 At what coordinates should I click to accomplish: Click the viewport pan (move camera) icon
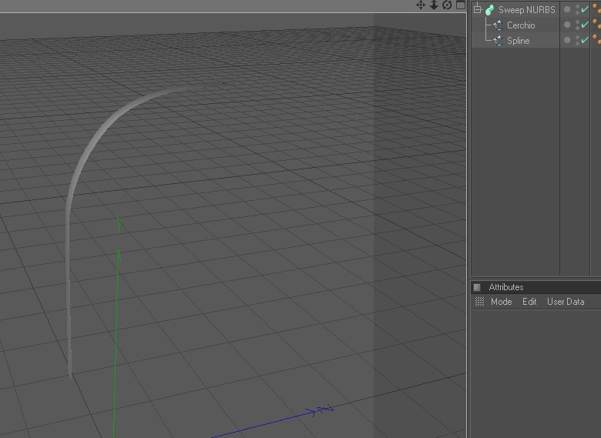coord(421,5)
